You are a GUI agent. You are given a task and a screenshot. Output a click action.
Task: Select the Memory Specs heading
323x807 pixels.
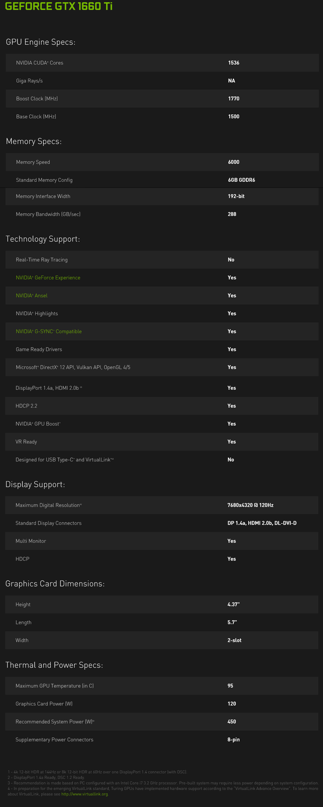[x=34, y=142]
